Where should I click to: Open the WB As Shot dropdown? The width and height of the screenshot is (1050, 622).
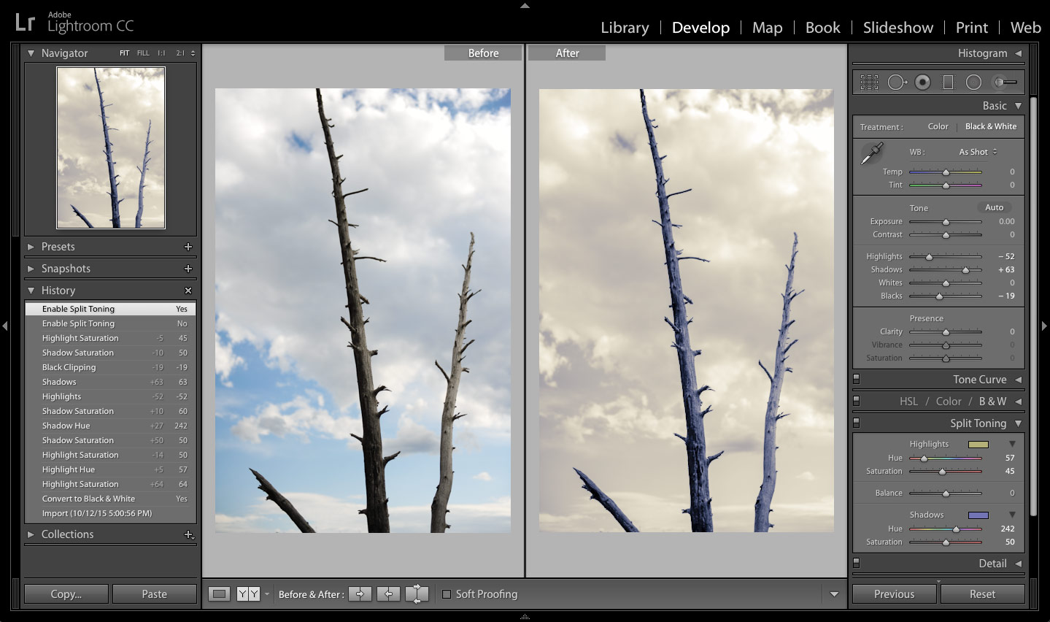(976, 151)
